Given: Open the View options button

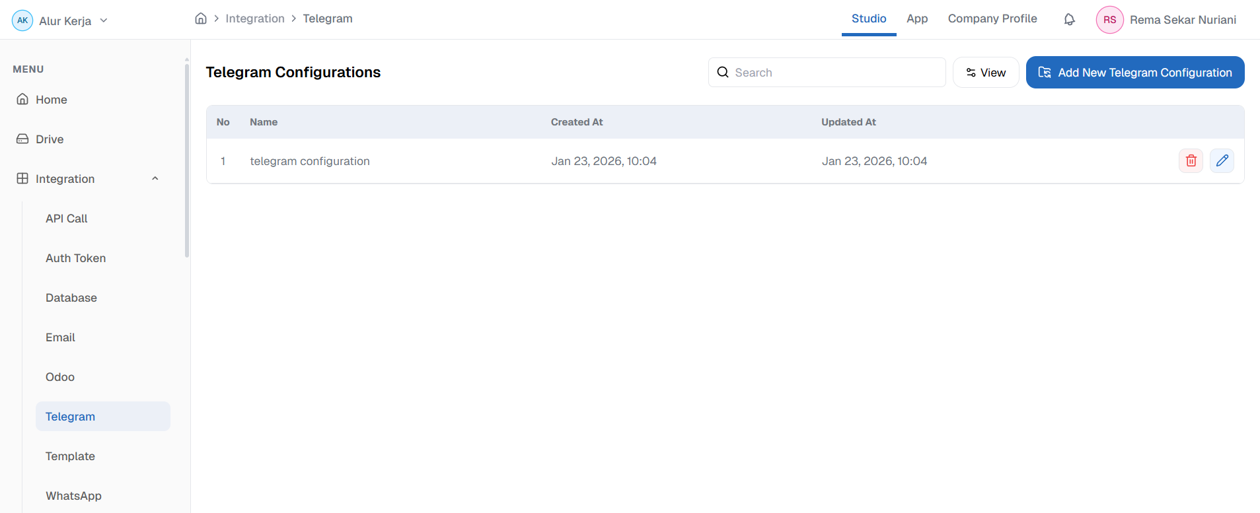Looking at the screenshot, I should point(985,72).
